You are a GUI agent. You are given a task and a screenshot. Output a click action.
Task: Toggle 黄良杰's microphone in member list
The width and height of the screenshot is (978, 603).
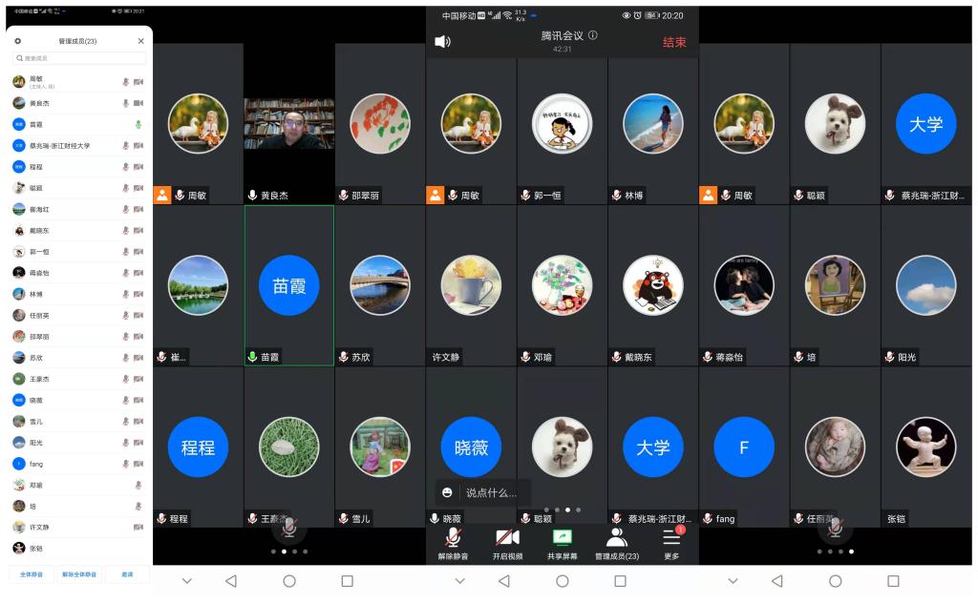coord(125,103)
